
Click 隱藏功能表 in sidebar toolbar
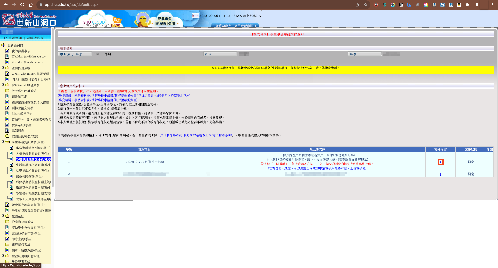(37, 38)
